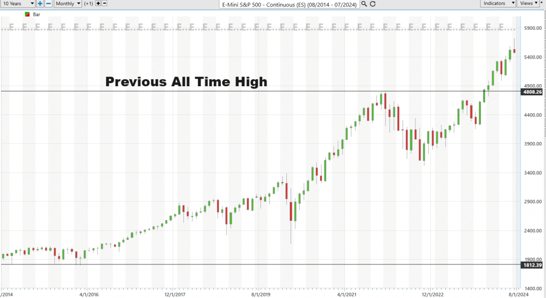Click the refresh chart icon
This screenshot has height=298, width=546.
click(373, 4)
